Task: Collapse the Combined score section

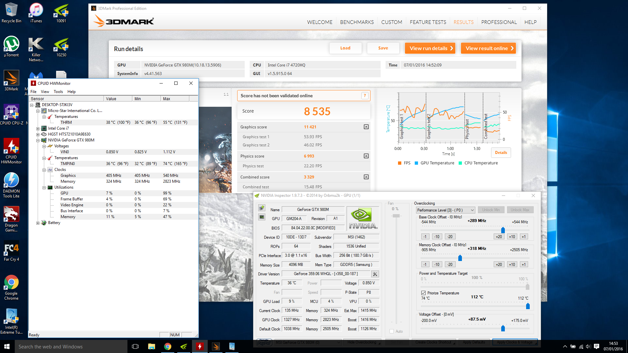Action: tap(366, 177)
